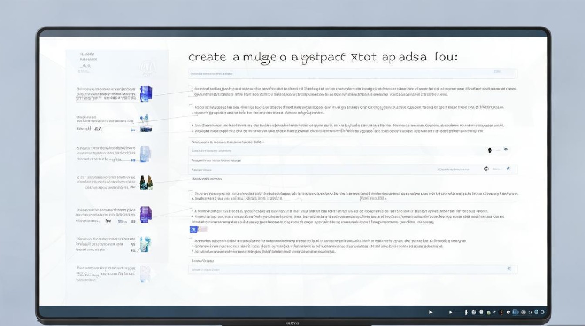
Task: Click the small icon inside the bottom field
Action: point(509,269)
